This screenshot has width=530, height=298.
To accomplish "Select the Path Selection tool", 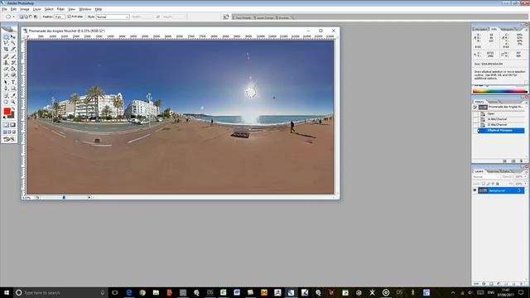I will click(x=6, y=82).
